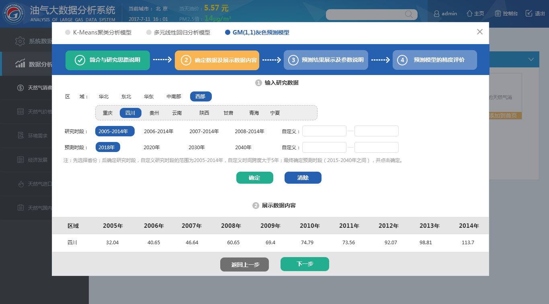Click custom study period start field
This screenshot has width=549, height=304.
324,131
